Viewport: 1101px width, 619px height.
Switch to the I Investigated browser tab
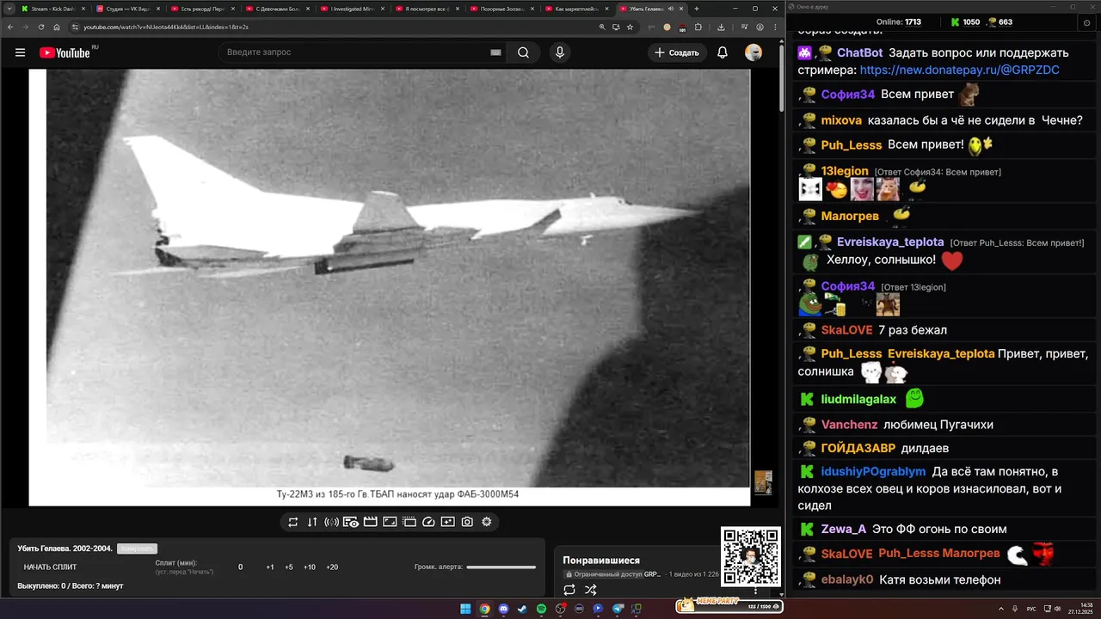click(x=351, y=9)
